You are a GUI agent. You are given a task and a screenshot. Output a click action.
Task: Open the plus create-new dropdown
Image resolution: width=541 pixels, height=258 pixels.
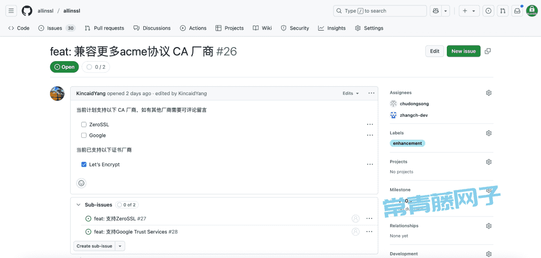click(469, 11)
